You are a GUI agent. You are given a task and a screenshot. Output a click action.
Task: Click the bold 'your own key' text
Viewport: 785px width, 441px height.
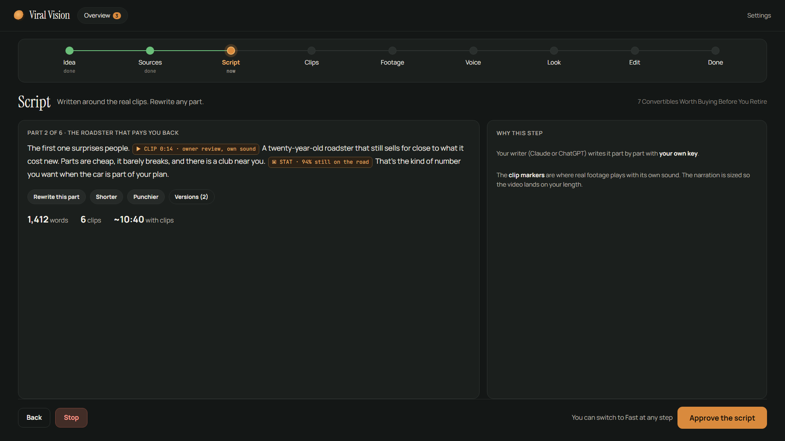678,154
